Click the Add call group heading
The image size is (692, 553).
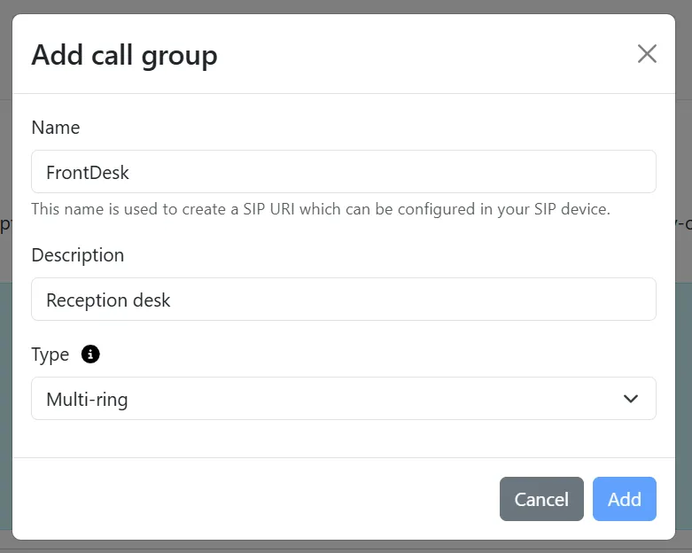(124, 56)
